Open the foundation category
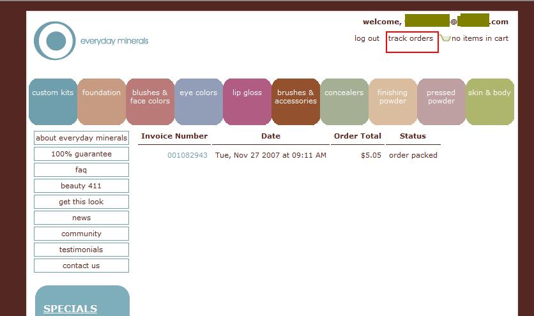Viewport: 534px width, 316px height. [102, 102]
